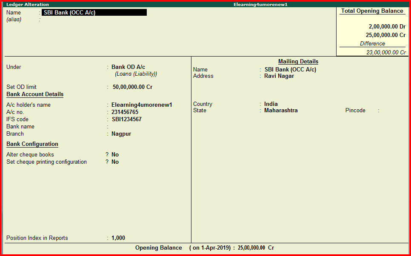Viewport: 411px width, 256px height.
Task: Open the Country selector showing India
Action: pyautogui.click(x=271, y=104)
